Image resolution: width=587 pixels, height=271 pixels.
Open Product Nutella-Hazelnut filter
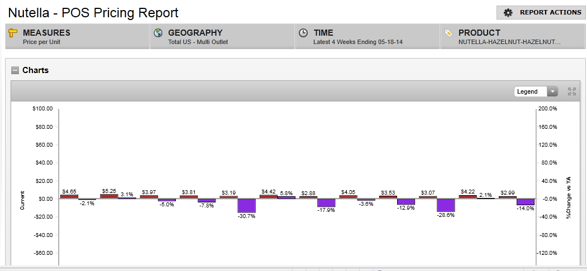pyautogui.click(x=513, y=37)
